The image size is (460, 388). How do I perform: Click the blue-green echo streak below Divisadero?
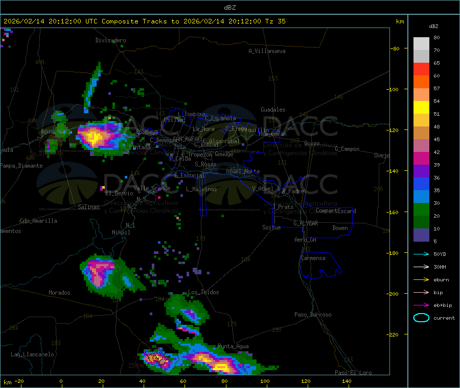[x=93, y=87]
